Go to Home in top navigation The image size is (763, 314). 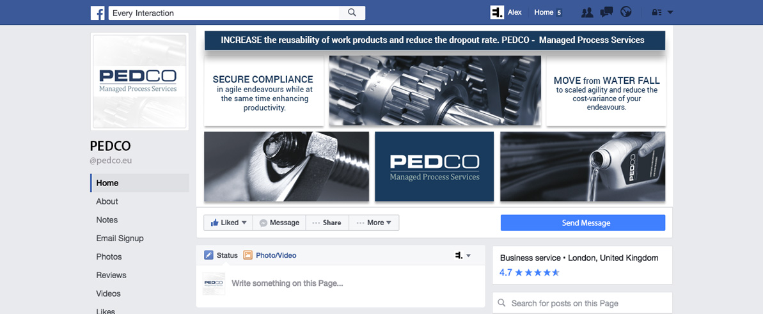coord(544,13)
